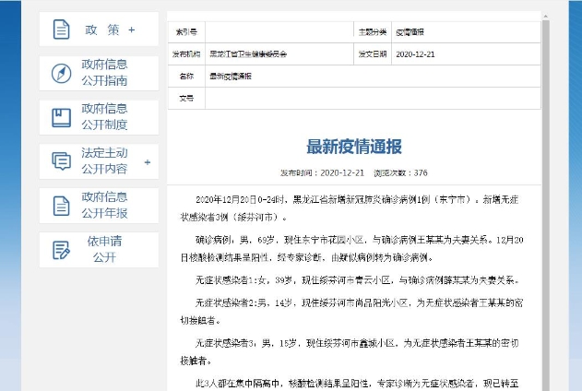Click the document icon beside 政策
582x391 pixels.
coord(61,30)
